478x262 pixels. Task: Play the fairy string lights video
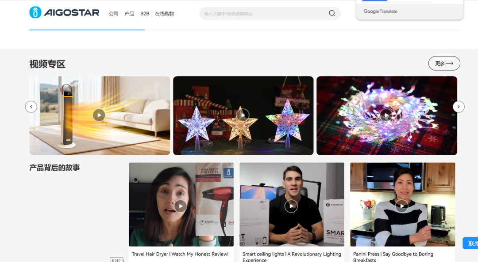click(386, 115)
